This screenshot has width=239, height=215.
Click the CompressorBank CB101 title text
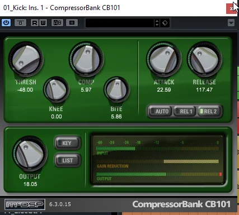pyautogui.click(x=181, y=204)
